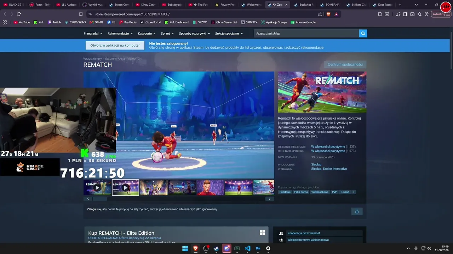Click the microphone icon in system tray
The width and height of the screenshot is (453, 254).
pos(416,248)
